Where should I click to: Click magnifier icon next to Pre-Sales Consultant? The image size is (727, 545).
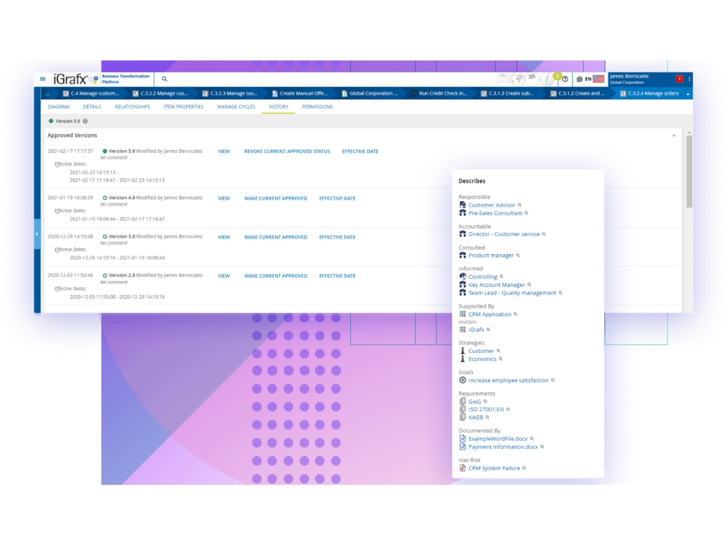tap(526, 213)
